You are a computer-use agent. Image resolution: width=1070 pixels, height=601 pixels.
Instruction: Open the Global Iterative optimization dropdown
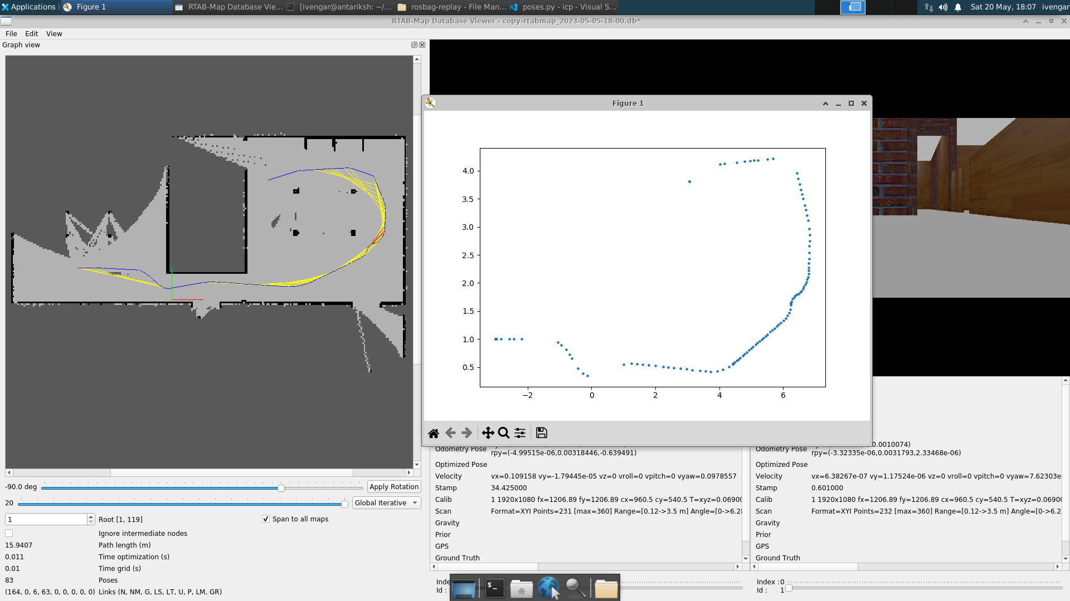[x=386, y=503]
